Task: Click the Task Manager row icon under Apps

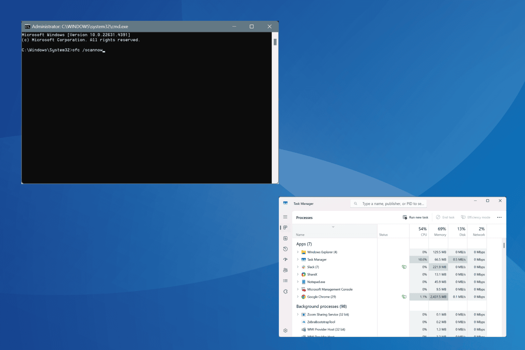Action: [x=303, y=259]
